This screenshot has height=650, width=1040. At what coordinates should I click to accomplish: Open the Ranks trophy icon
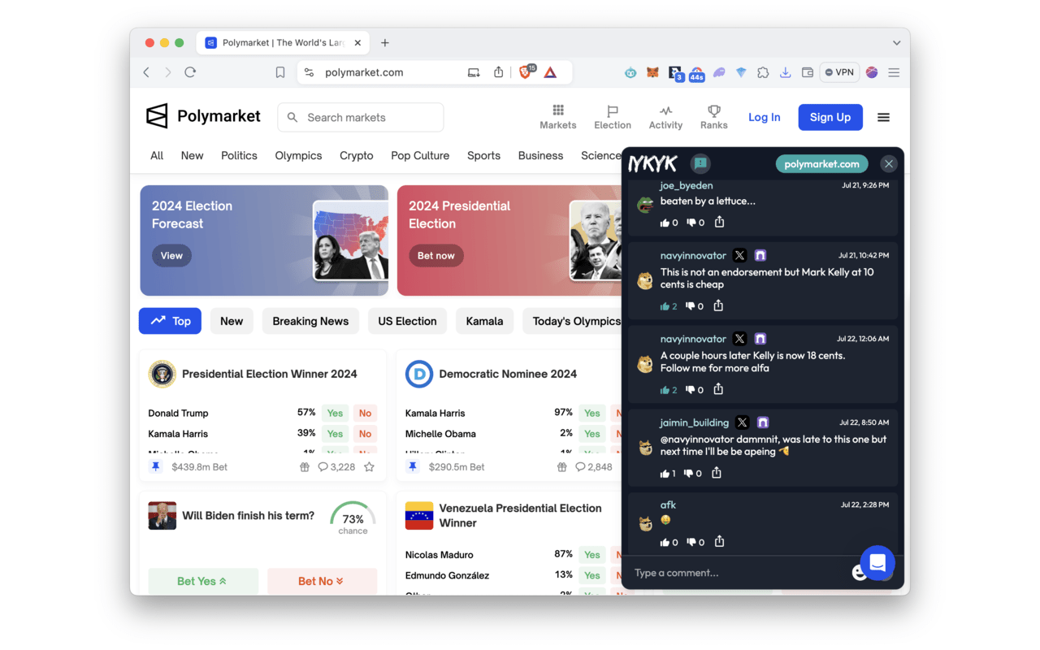coord(713,111)
